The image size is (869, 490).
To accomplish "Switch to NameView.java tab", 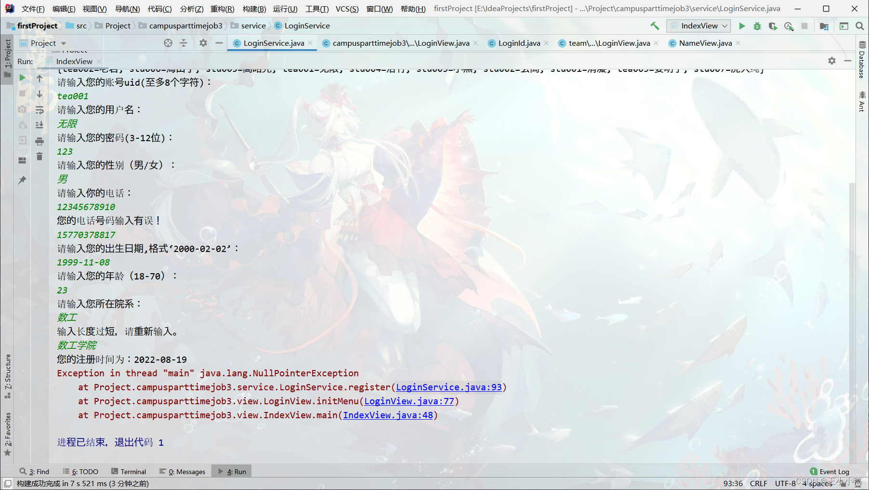I will pyautogui.click(x=705, y=43).
